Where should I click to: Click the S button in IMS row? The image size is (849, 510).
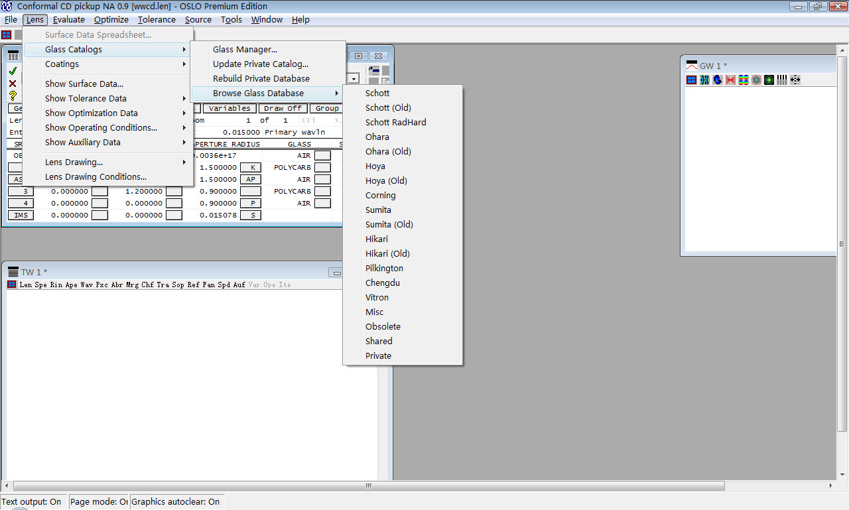(x=250, y=216)
